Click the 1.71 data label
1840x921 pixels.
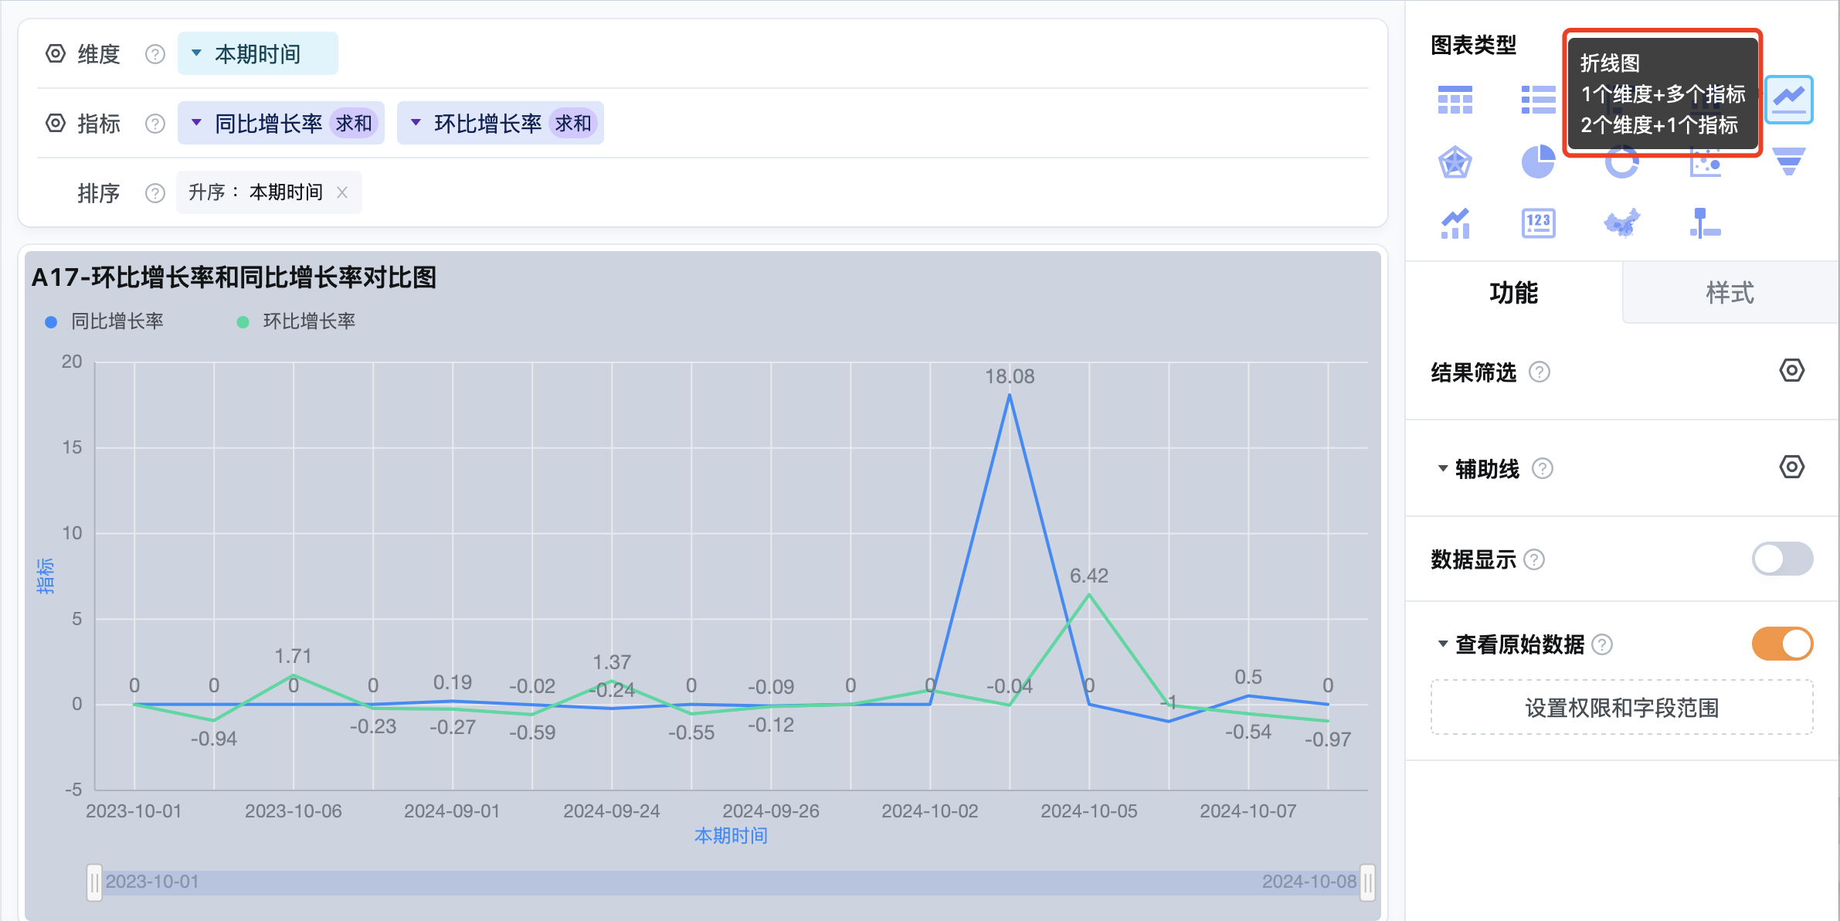294,656
